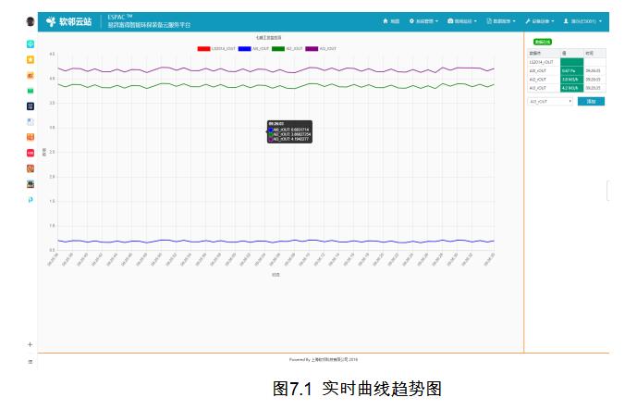The height and width of the screenshot is (410, 637).
Task: Click the avatar icon atop left sidebar
Action: 31,21
